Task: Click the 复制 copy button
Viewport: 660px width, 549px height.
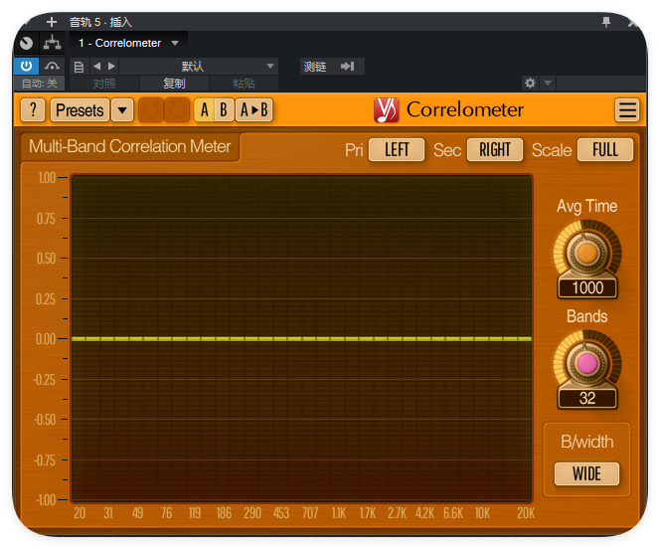Action: [174, 84]
